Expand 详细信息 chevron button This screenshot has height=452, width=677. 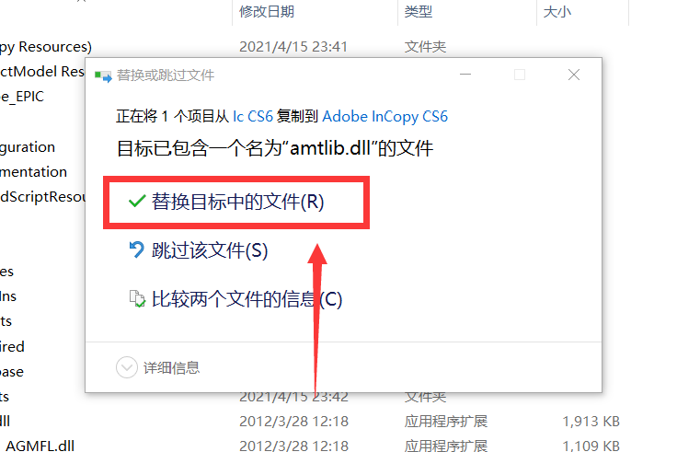point(127,367)
